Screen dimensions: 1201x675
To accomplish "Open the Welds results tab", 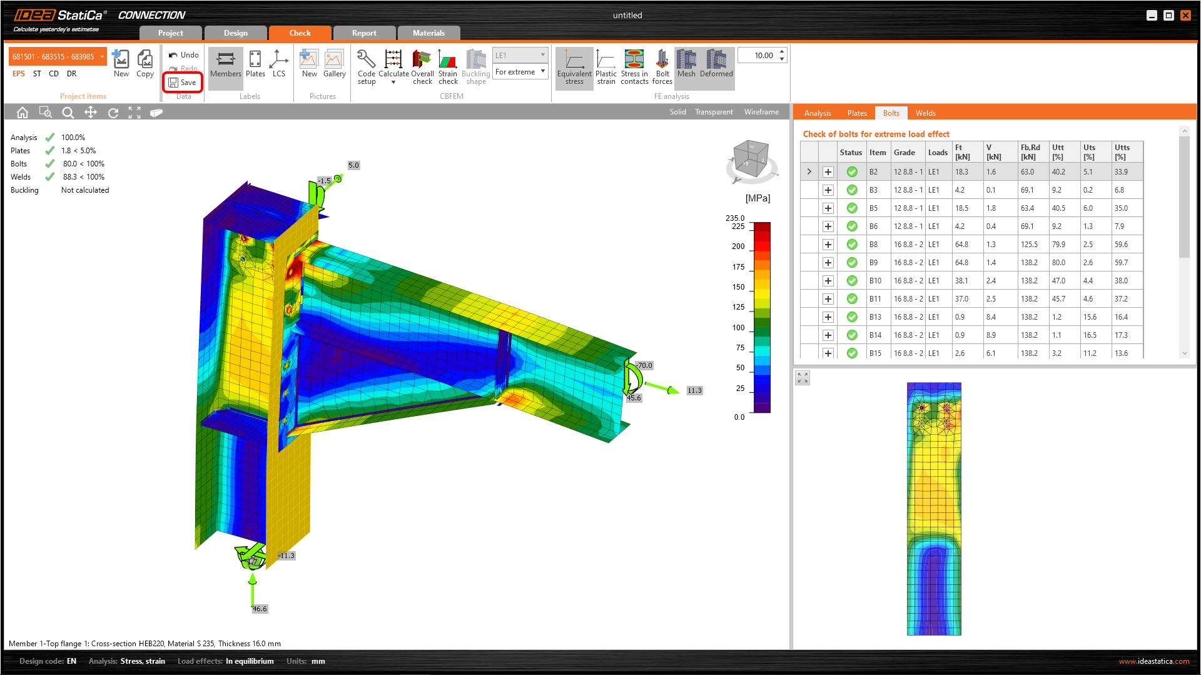I will (925, 113).
